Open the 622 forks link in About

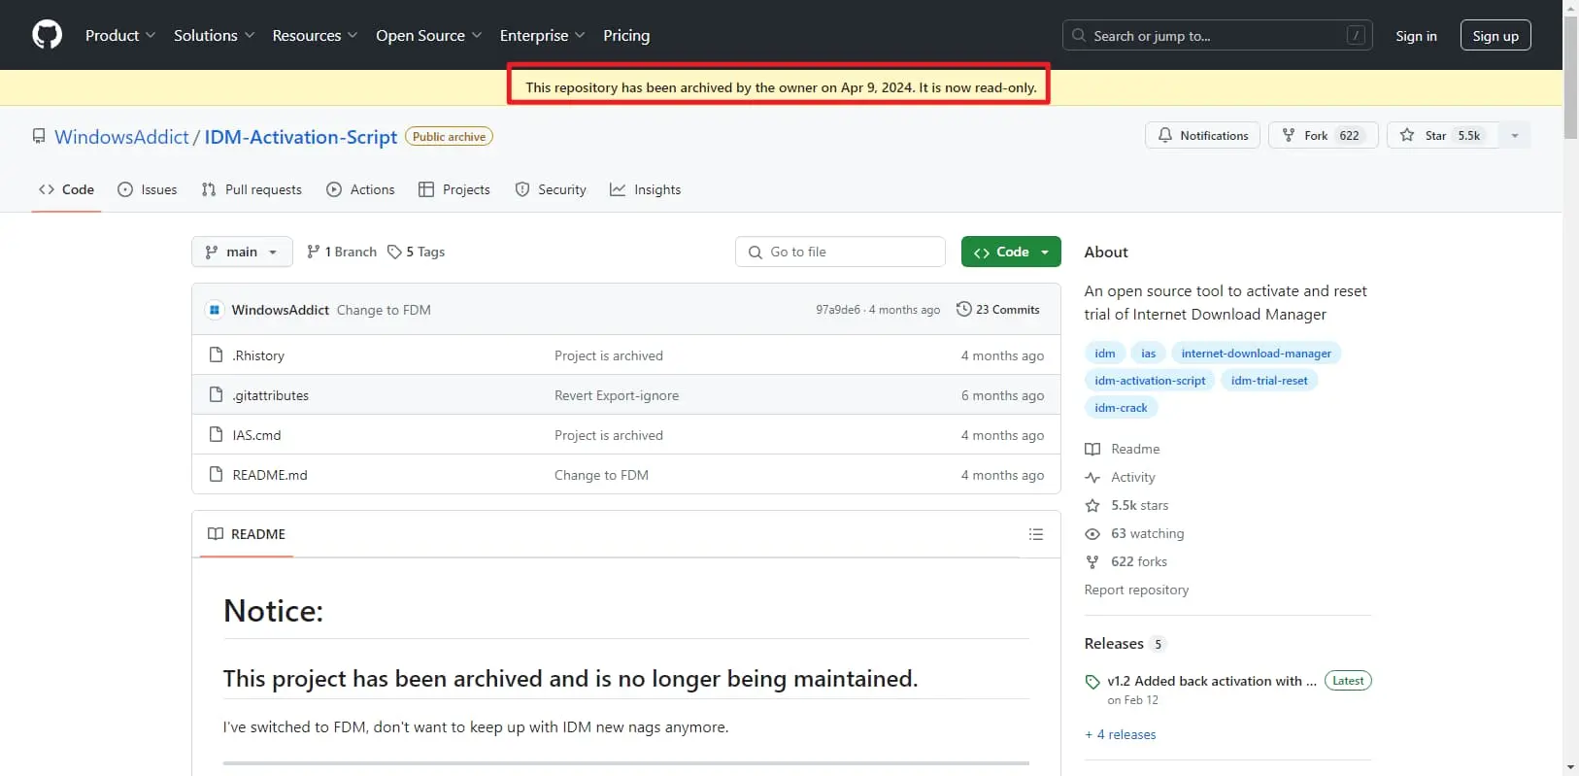1126,561
